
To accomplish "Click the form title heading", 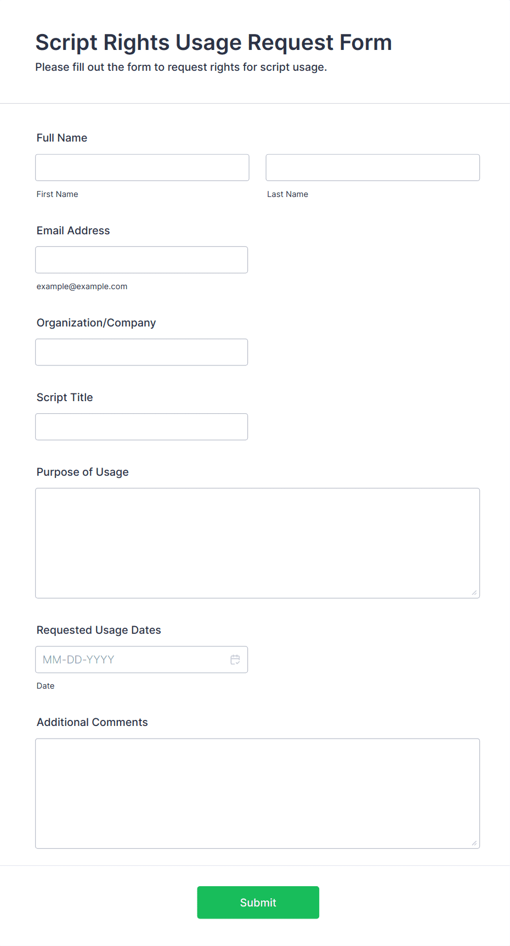I will tap(213, 42).
